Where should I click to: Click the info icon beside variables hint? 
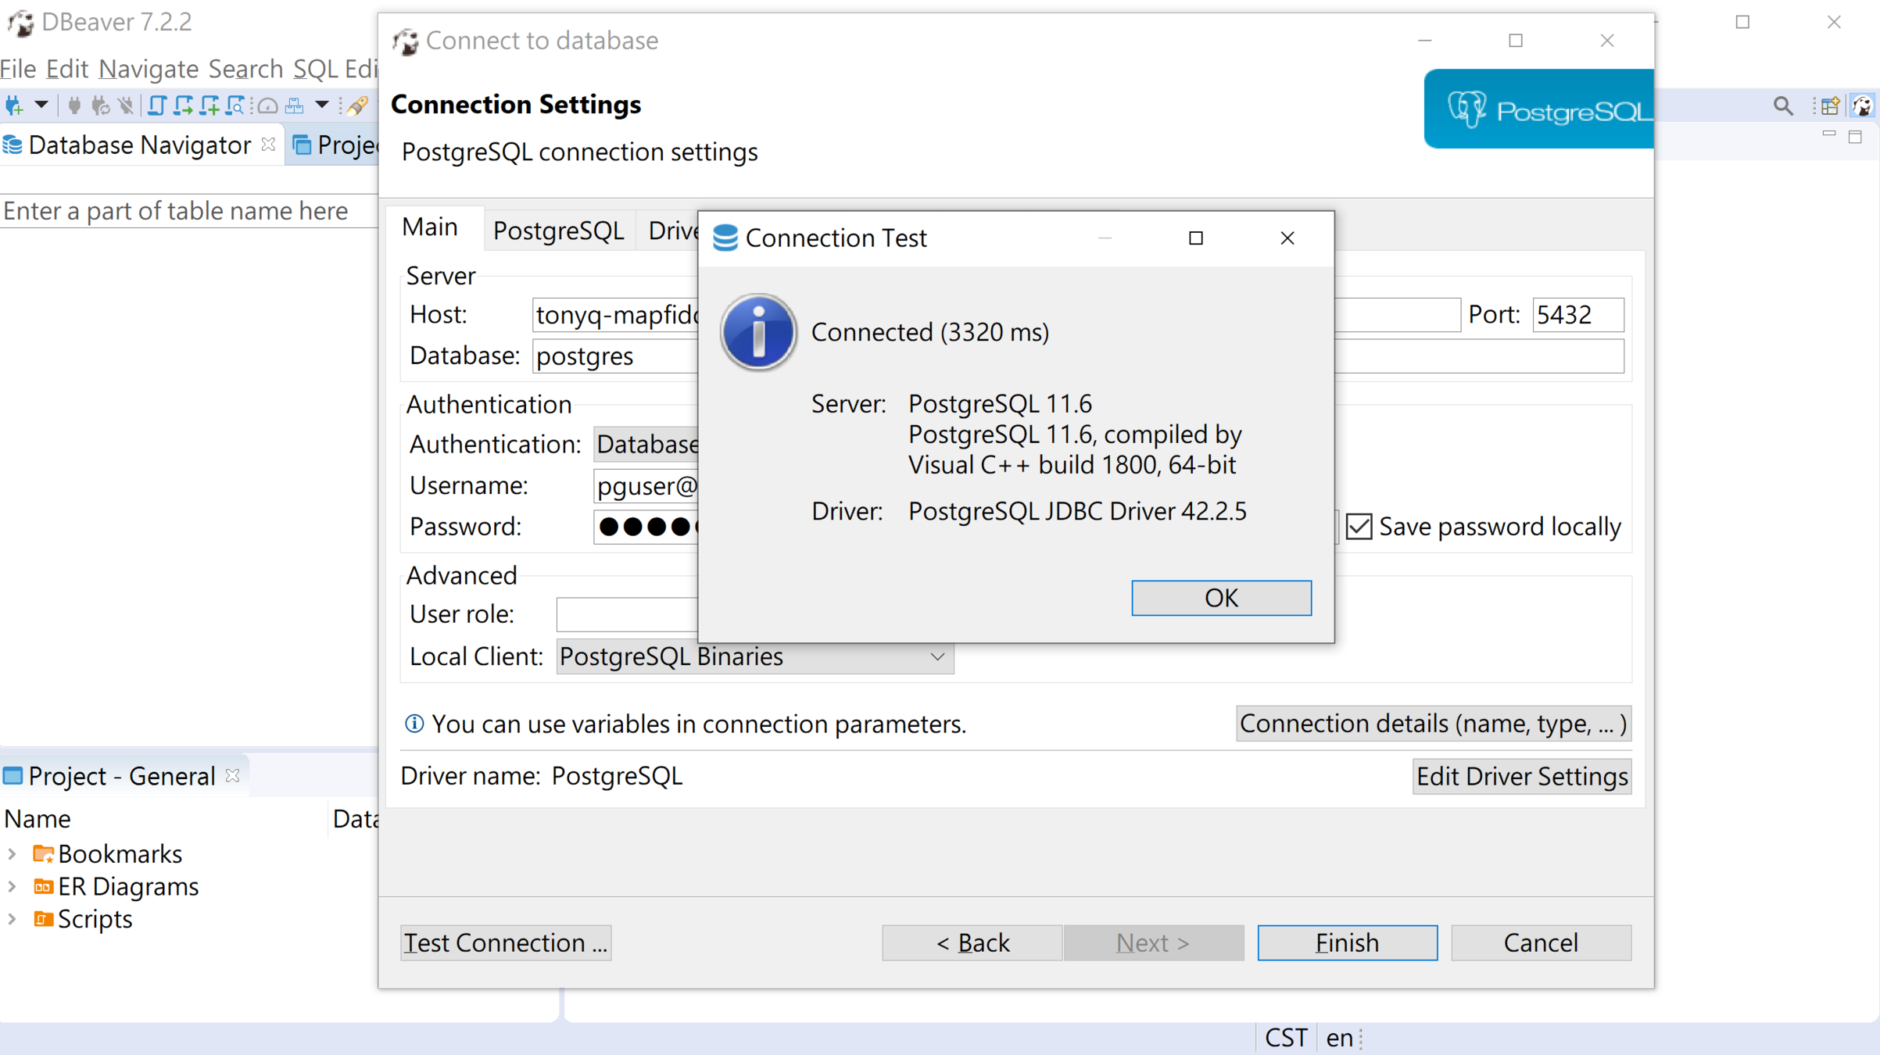[x=414, y=724]
